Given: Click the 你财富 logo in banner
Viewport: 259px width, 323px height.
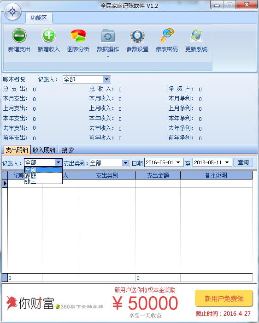Looking at the screenshot, I should [x=30, y=303].
